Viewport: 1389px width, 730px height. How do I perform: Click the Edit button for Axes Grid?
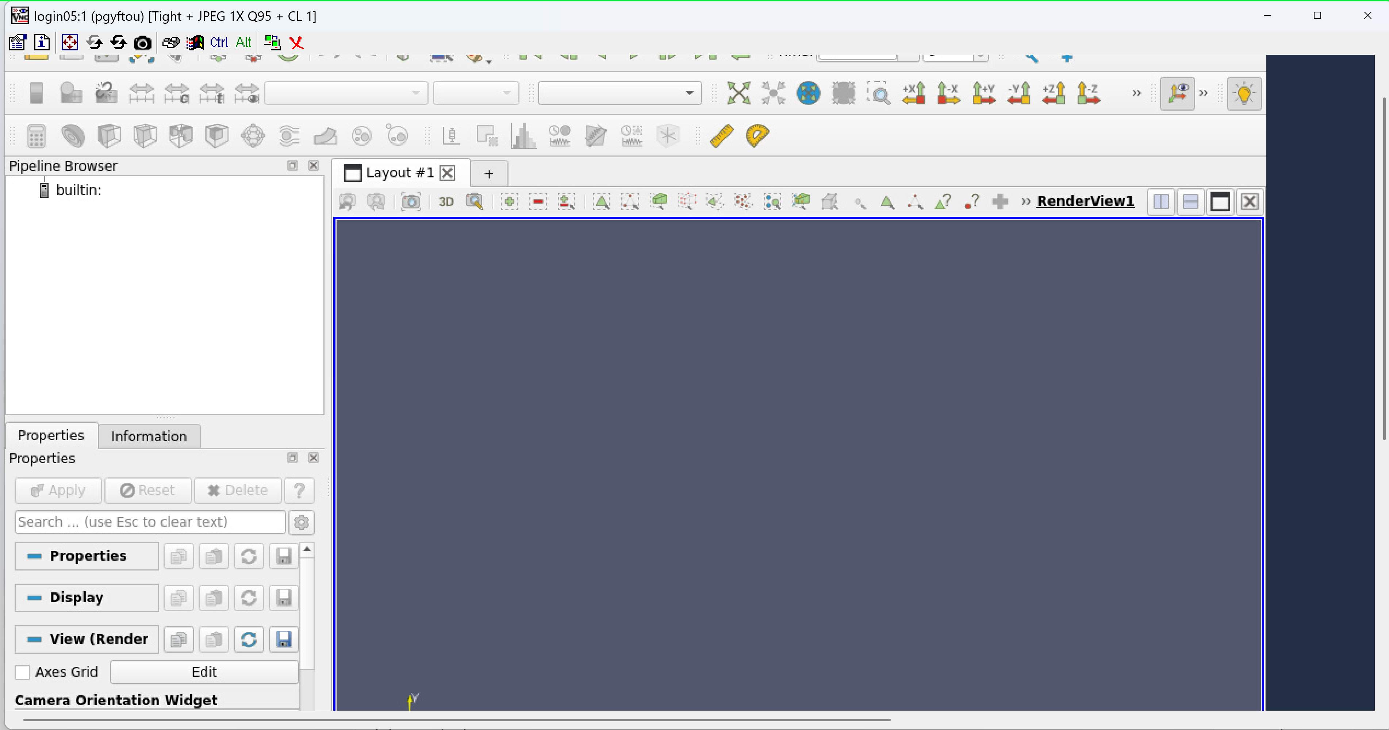click(x=204, y=672)
